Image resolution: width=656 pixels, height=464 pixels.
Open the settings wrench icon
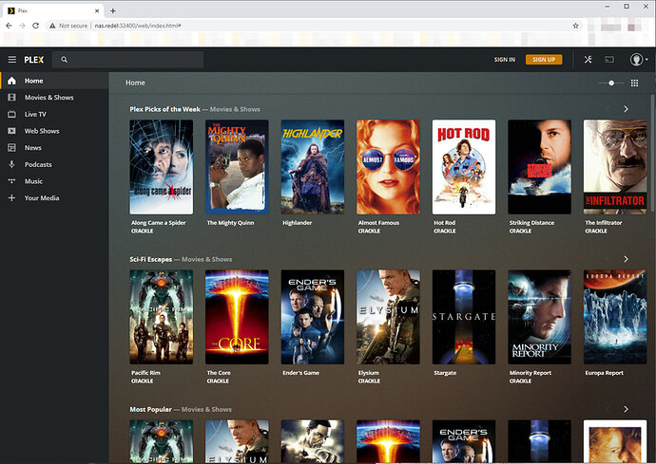click(588, 60)
